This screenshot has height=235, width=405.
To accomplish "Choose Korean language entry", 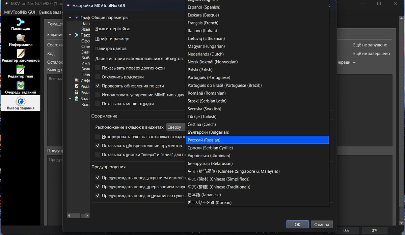I will tap(257, 202).
